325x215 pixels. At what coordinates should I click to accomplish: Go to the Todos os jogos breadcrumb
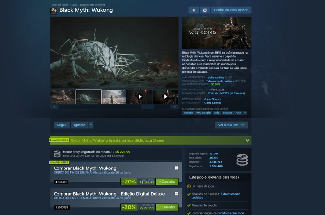[59, 5]
